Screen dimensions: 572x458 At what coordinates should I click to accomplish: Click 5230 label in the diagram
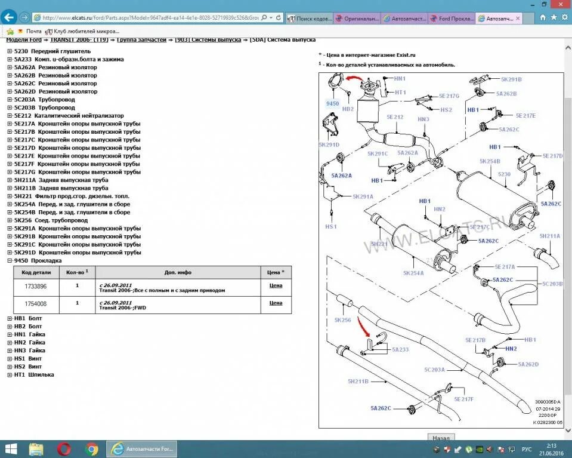tap(504, 174)
